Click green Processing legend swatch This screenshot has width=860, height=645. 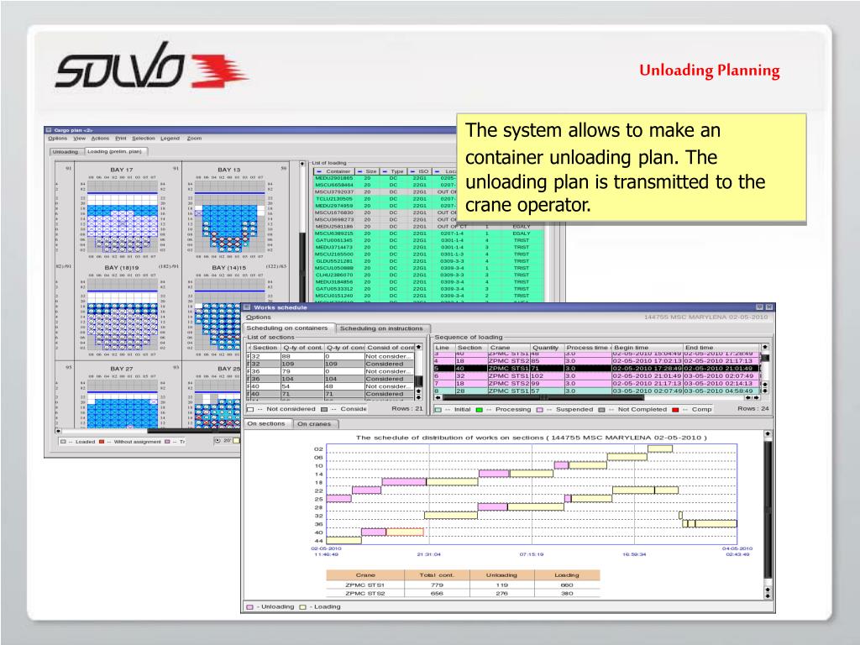tap(479, 410)
